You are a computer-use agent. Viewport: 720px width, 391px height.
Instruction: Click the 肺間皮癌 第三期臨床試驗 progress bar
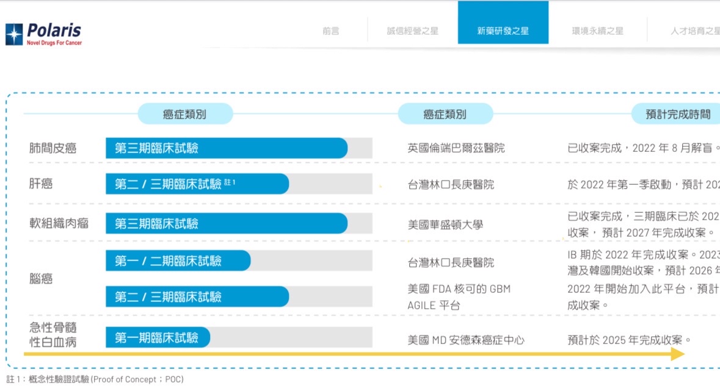point(227,148)
